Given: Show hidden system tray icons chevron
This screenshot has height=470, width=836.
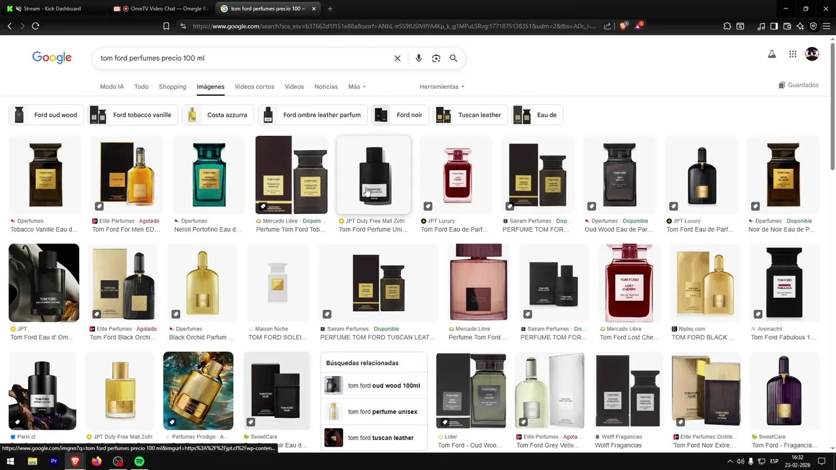Looking at the screenshot, I should pyautogui.click(x=730, y=462).
